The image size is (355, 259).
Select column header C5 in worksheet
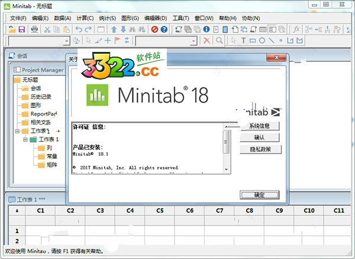click(160, 210)
